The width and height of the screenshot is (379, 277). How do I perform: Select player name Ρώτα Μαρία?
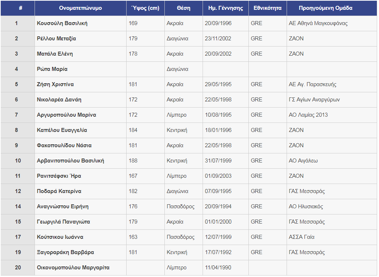[x=52, y=69]
